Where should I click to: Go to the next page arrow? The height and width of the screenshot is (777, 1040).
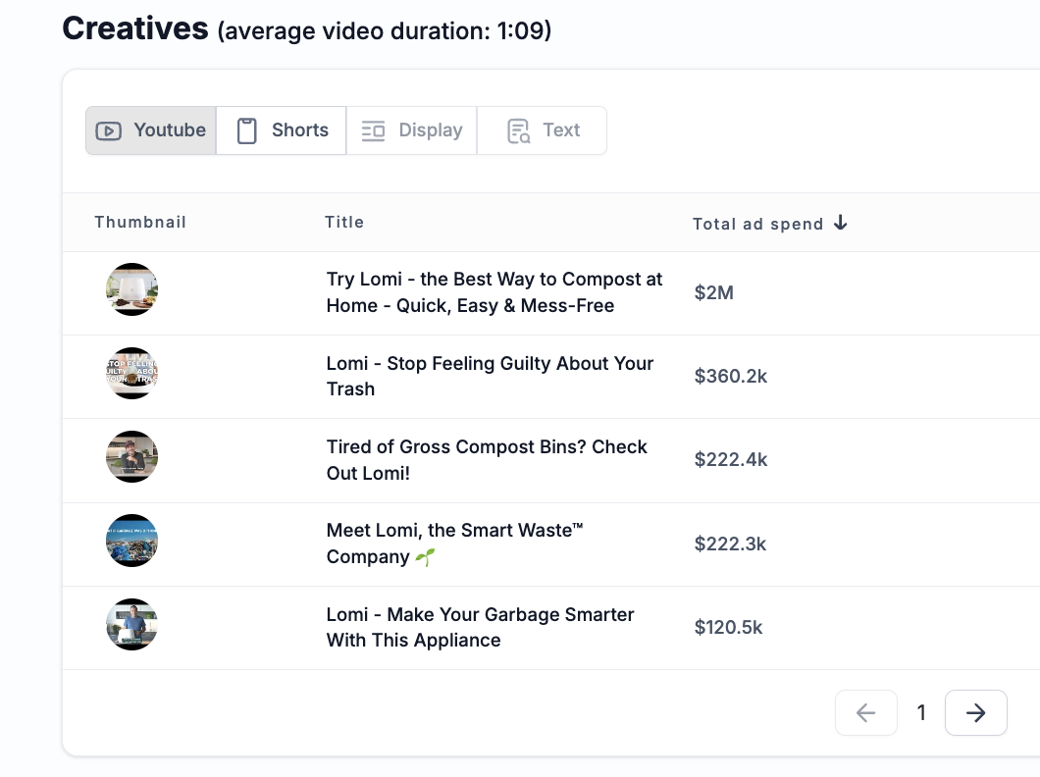click(x=975, y=712)
